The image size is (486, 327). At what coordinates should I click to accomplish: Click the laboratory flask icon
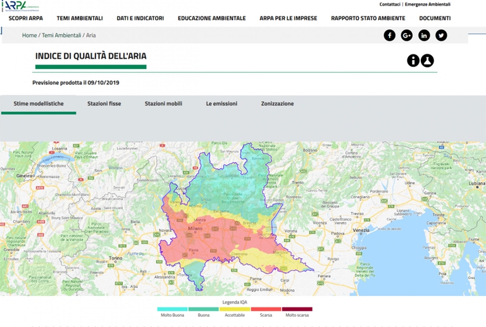click(428, 61)
